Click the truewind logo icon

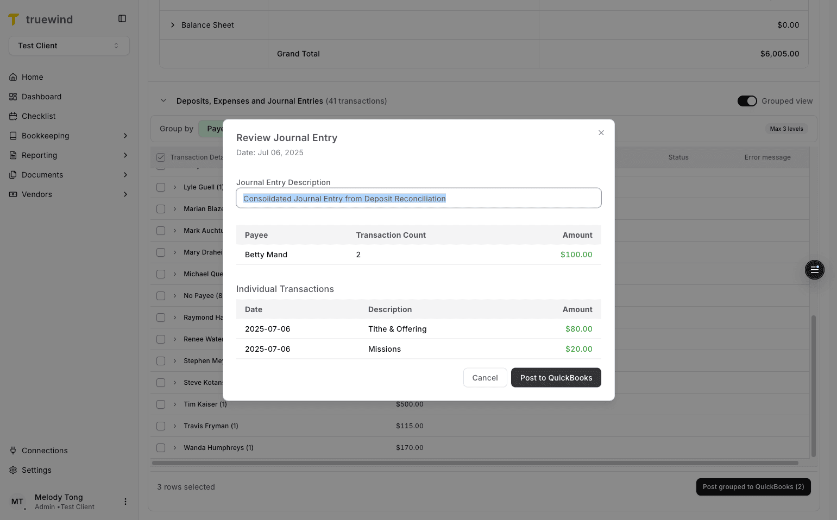click(14, 19)
